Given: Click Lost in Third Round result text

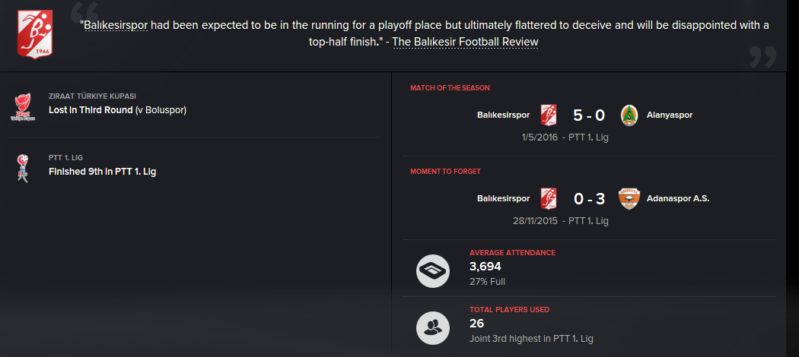Looking at the screenshot, I should click(91, 110).
